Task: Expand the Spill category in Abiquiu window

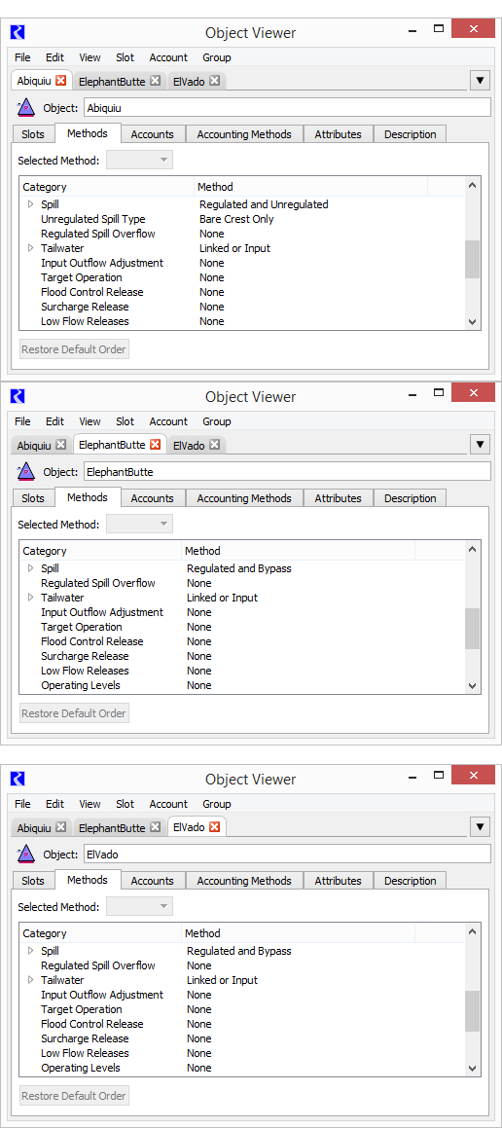Action: pos(31,204)
